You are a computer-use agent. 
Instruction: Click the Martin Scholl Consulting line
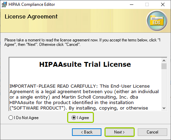point(74,97)
